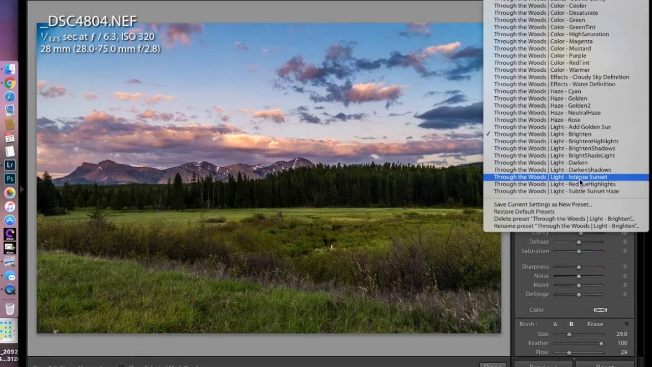Open iTunes from the dock
This screenshot has height=367, width=652.
10,206
